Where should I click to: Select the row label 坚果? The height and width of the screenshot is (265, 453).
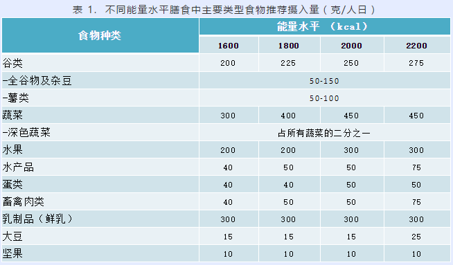click(x=12, y=253)
